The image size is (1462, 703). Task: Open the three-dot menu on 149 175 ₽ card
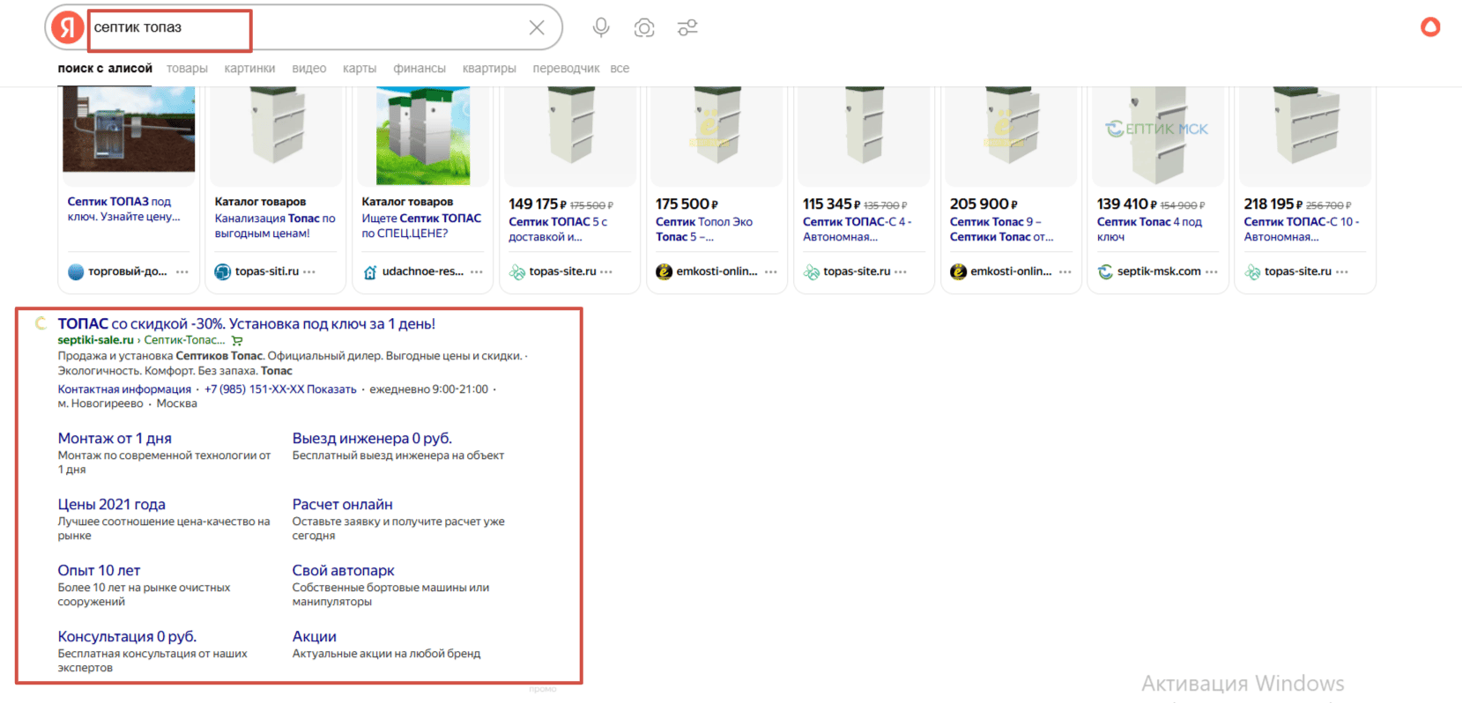pos(606,271)
